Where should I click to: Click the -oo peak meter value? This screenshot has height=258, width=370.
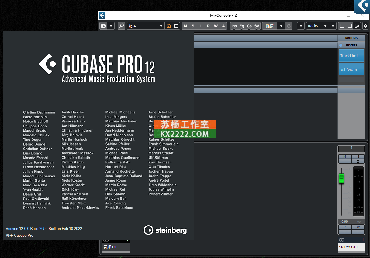tap(358, 222)
